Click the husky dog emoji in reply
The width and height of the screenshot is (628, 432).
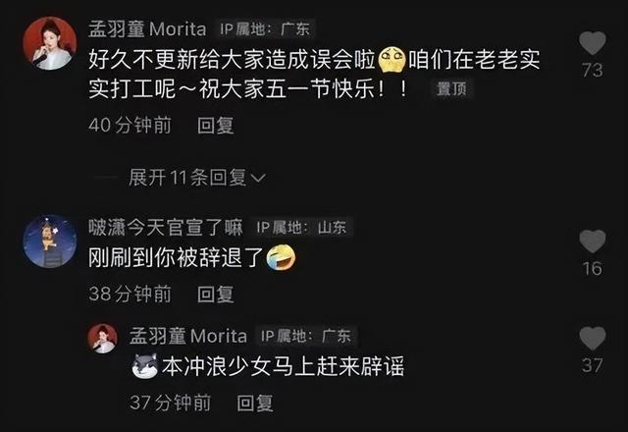coord(144,366)
